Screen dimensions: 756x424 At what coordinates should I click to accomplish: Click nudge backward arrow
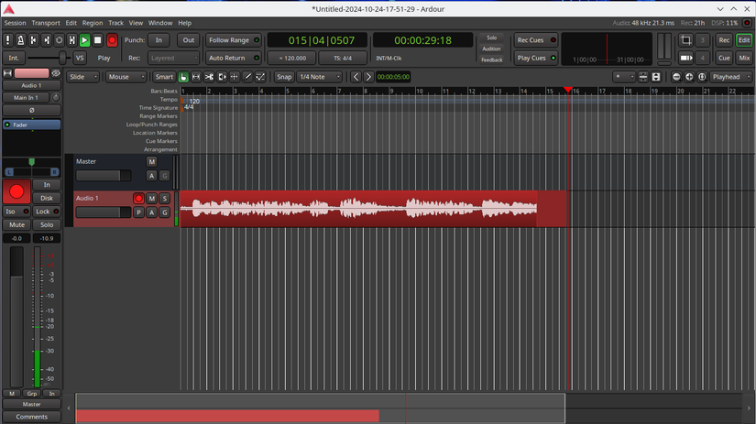click(x=356, y=77)
